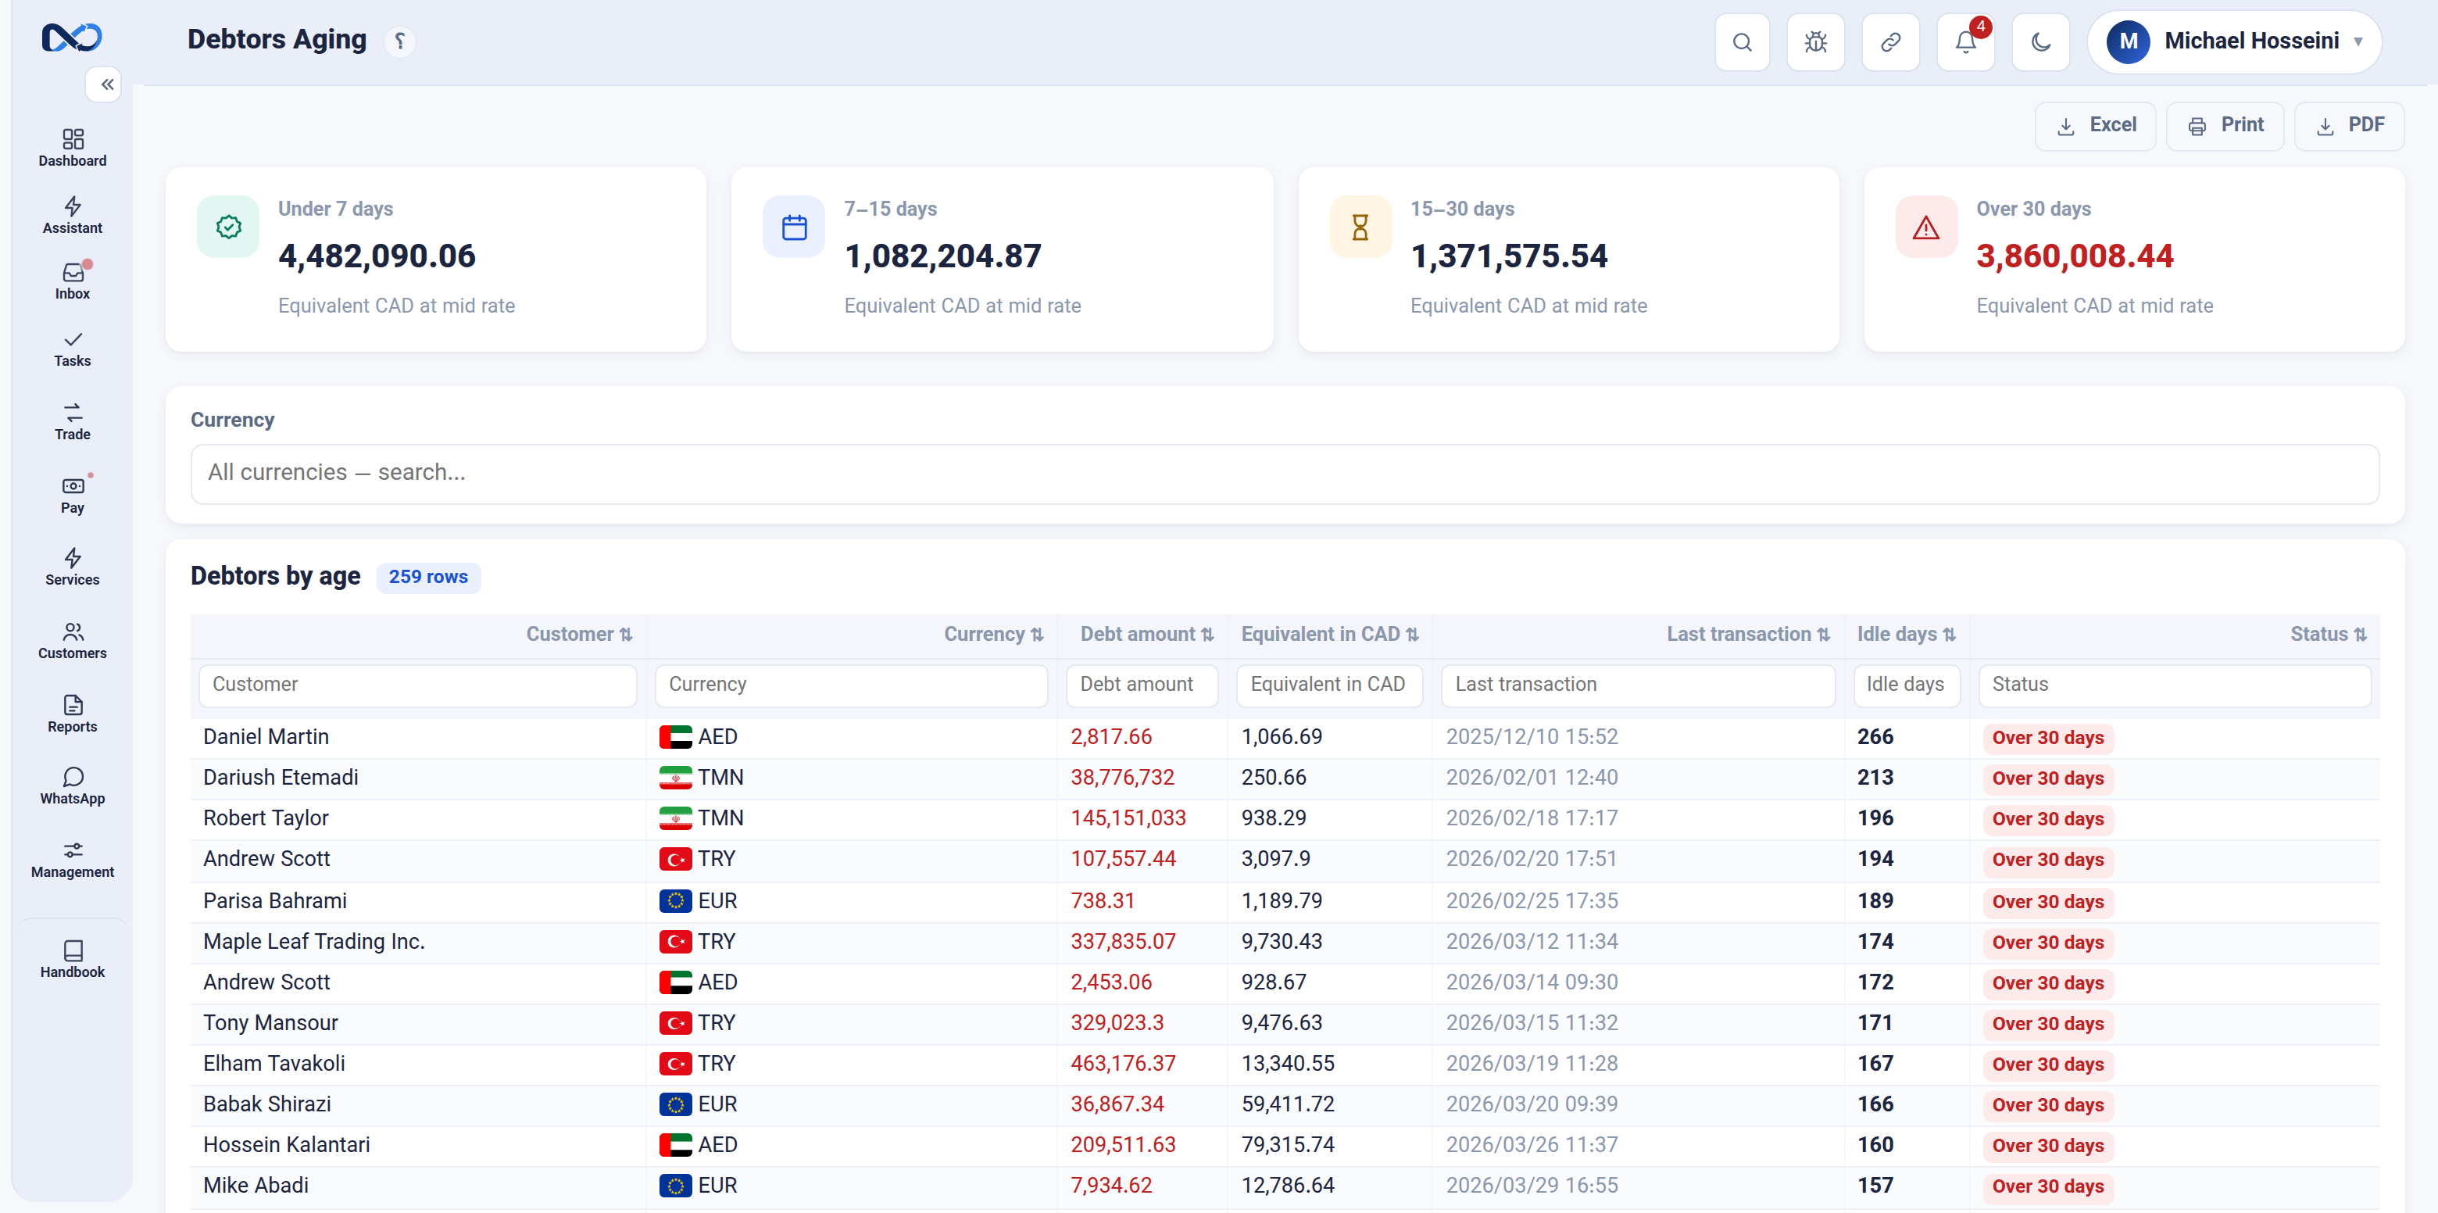Open the Services section
Screen dimensions: 2438x1213
72,567
